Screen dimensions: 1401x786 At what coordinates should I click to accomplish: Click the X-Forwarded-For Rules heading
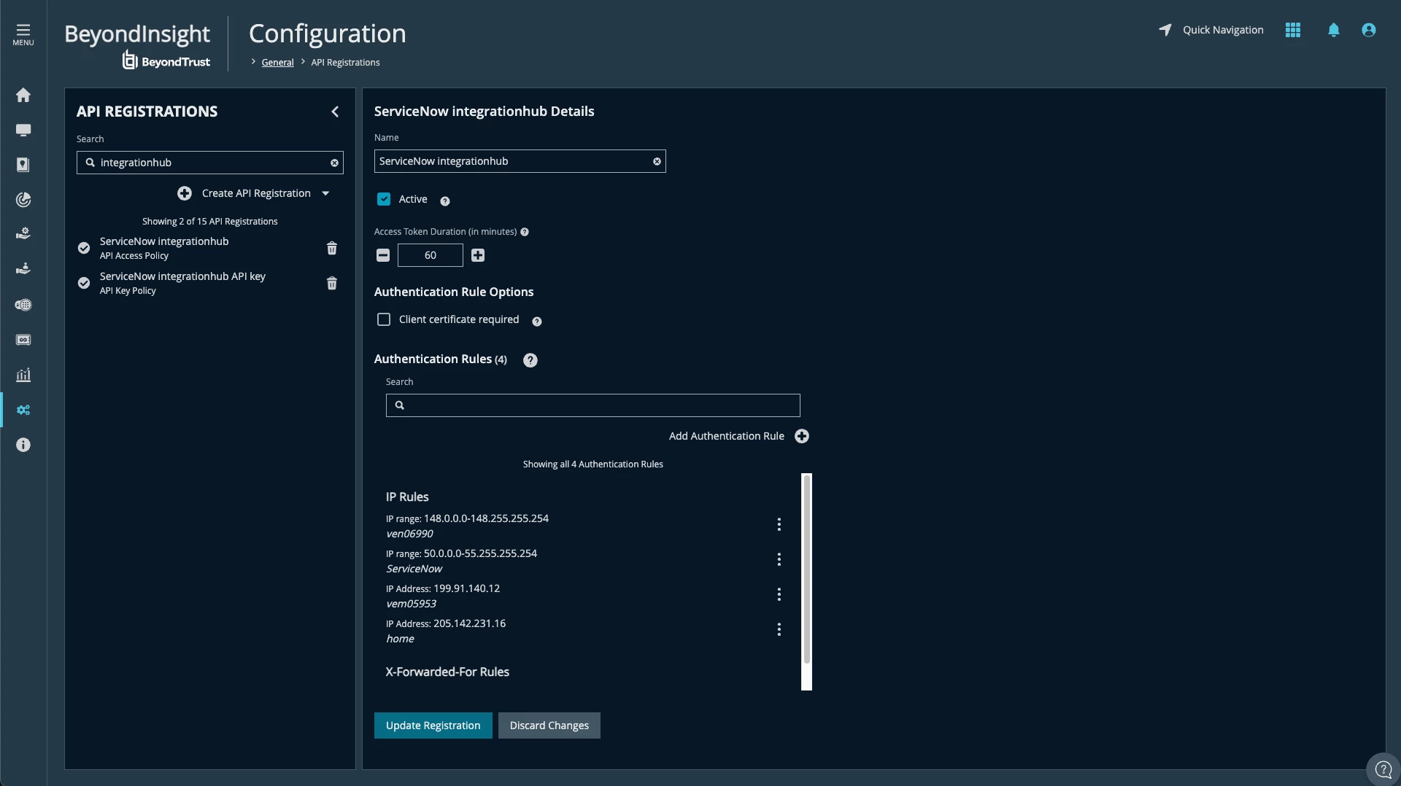447,672
